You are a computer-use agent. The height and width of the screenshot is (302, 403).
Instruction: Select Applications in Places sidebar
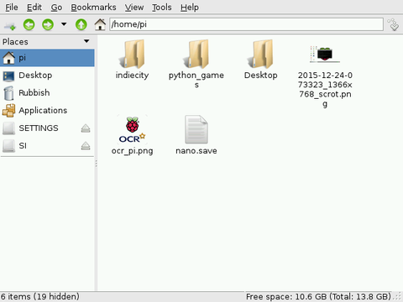(47, 111)
